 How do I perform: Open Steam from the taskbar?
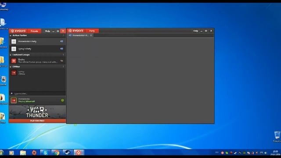point(68,153)
